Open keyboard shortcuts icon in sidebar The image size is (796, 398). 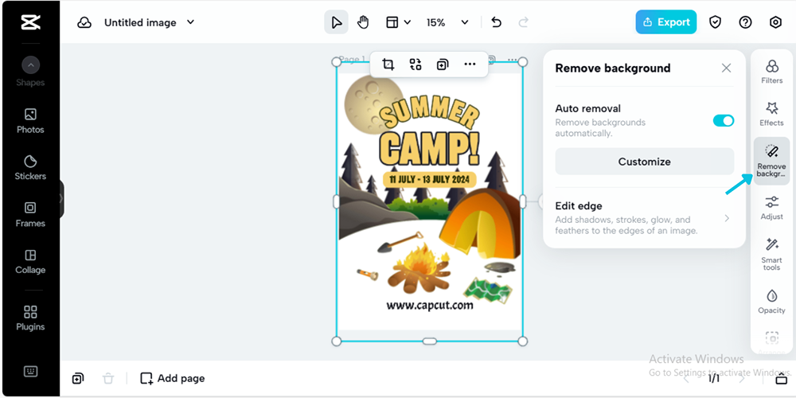tap(30, 372)
